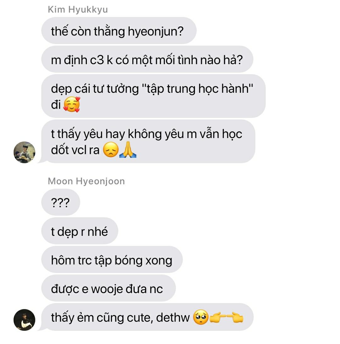This screenshot has height=344, width=340.
Task: Open Moon Hyeonjoon's profile avatar
Action: click(x=24, y=320)
